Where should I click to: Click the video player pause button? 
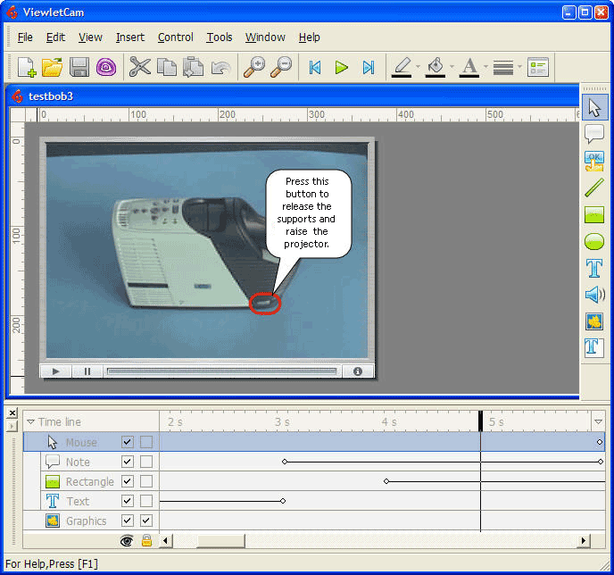pyautogui.click(x=87, y=371)
